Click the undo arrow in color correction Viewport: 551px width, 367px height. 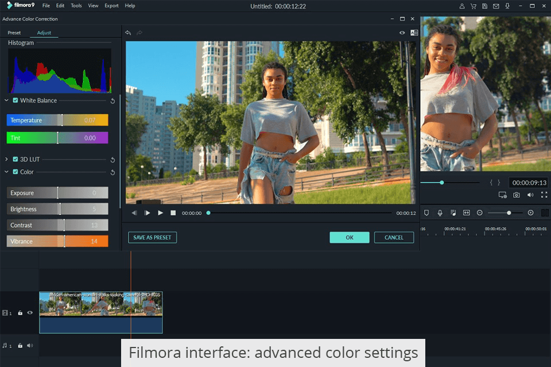(x=128, y=33)
